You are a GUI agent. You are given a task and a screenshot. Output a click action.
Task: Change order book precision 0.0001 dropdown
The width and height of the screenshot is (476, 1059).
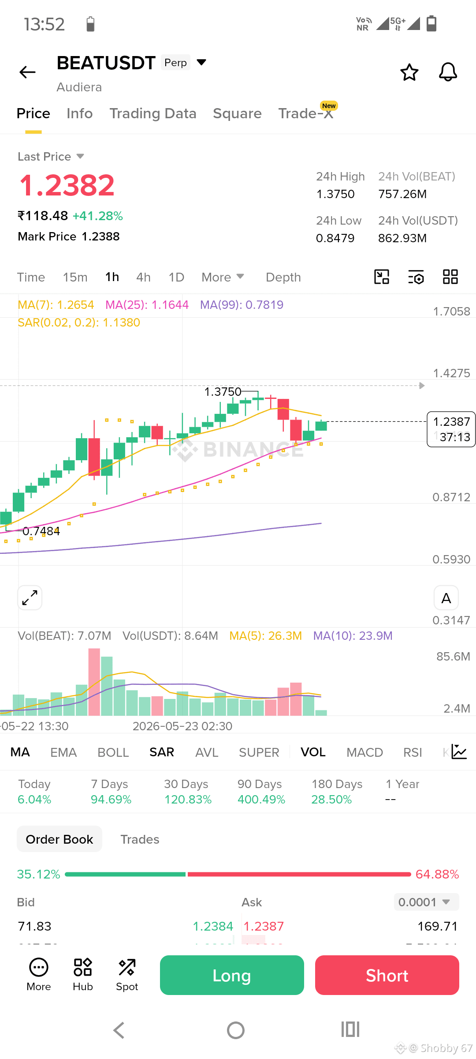tap(426, 902)
